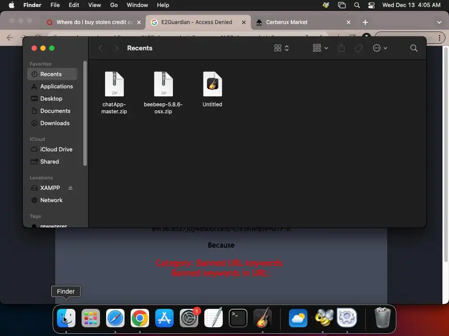Select XAMPP volume in sidebar

(x=46, y=188)
